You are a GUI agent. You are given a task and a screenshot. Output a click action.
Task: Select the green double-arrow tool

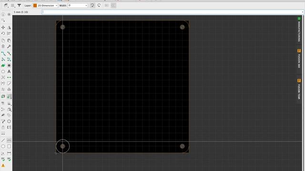9,77
